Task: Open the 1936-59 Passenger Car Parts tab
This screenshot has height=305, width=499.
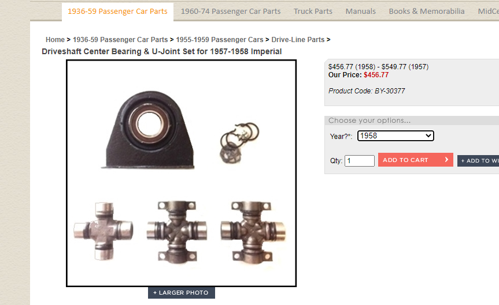Action: click(x=117, y=12)
